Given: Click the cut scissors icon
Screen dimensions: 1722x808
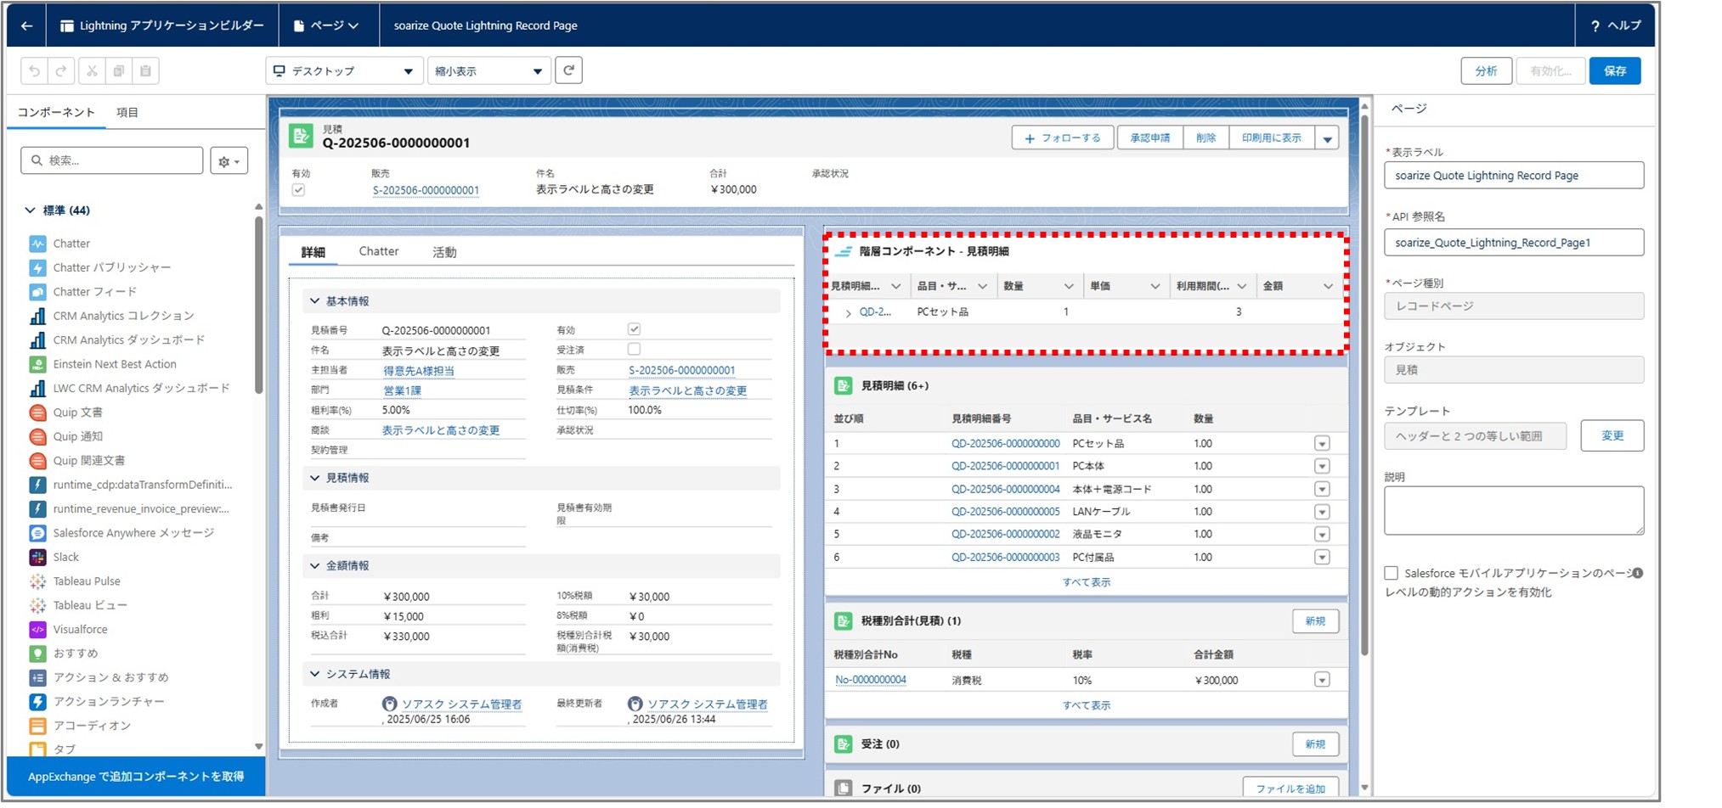Looking at the screenshot, I should (x=92, y=71).
